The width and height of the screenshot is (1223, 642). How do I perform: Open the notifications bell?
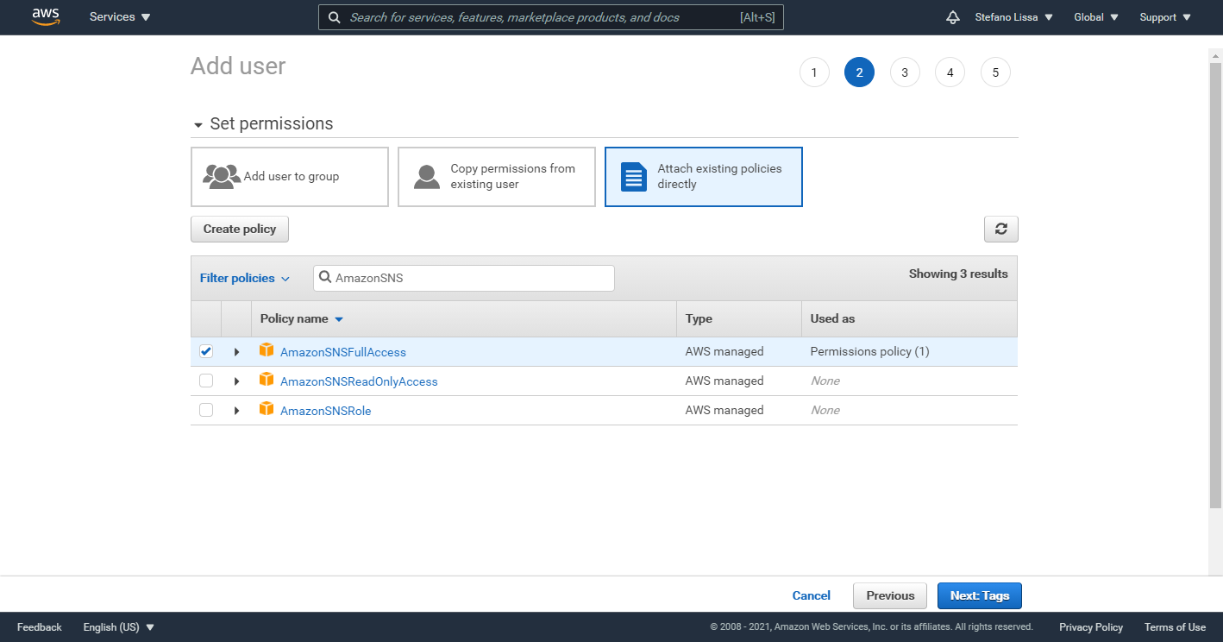[x=953, y=17]
